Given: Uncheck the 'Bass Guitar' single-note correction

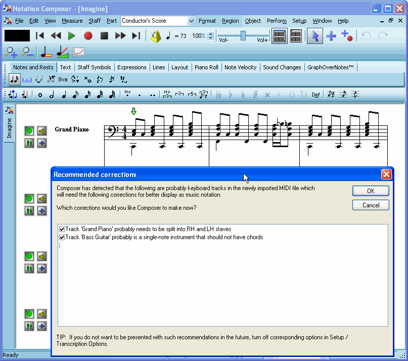Looking at the screenshot, I should (62, 237).
